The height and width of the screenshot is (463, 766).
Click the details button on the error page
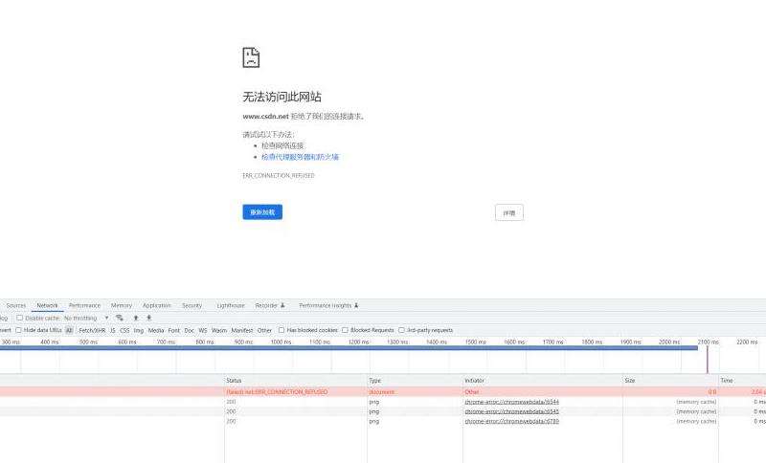(509, 212)
